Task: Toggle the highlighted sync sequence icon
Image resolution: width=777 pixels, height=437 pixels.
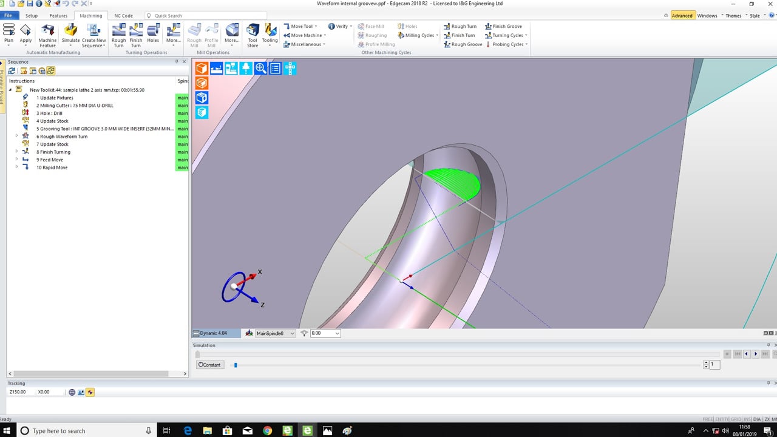Action: pyautogui.click(x=51, y=71)
